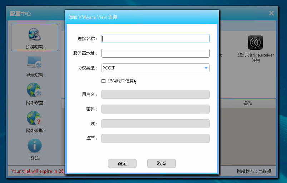Focus the 服务器地址 input field
Viewport: 287px width, 183px height.
155,53
